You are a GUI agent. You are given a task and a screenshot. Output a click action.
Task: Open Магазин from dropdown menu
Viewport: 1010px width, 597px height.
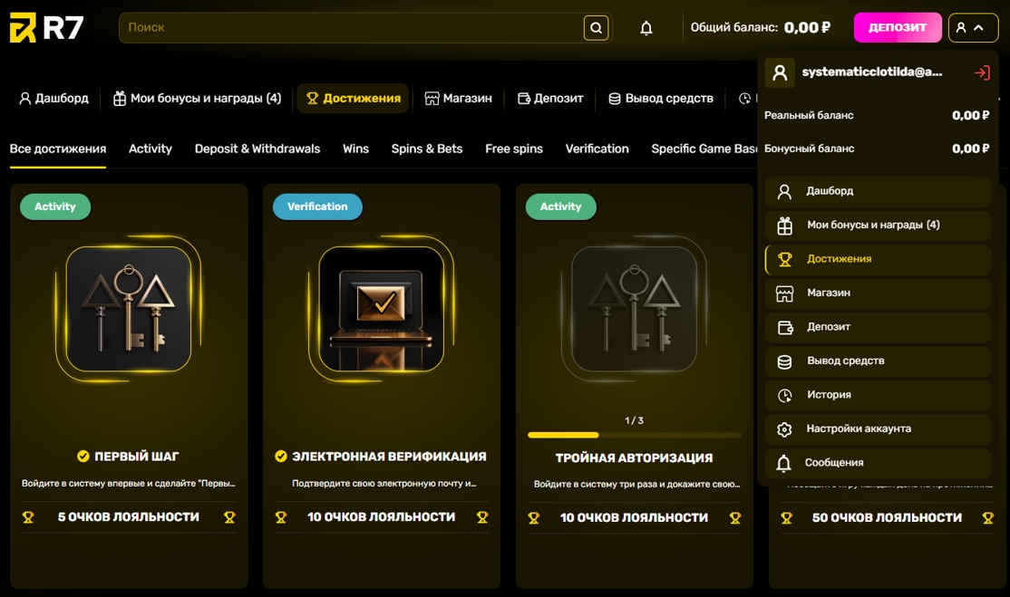pyautogui.click(x=878, y=293)
